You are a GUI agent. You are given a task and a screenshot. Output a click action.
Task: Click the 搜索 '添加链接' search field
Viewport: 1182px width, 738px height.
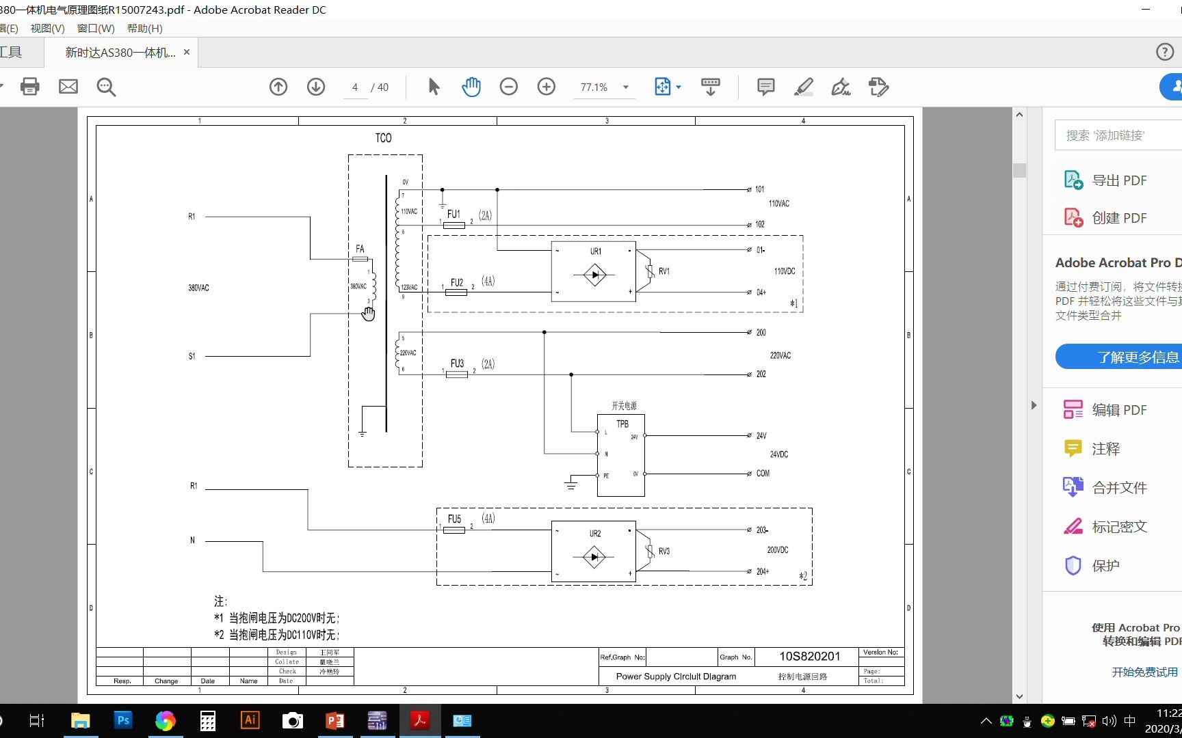(1118, 135)
